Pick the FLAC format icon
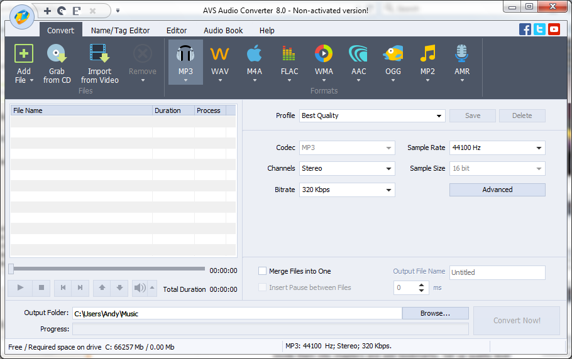Viewport: 572px width, 359px height. pyautogui.click(x=289, y=55)
